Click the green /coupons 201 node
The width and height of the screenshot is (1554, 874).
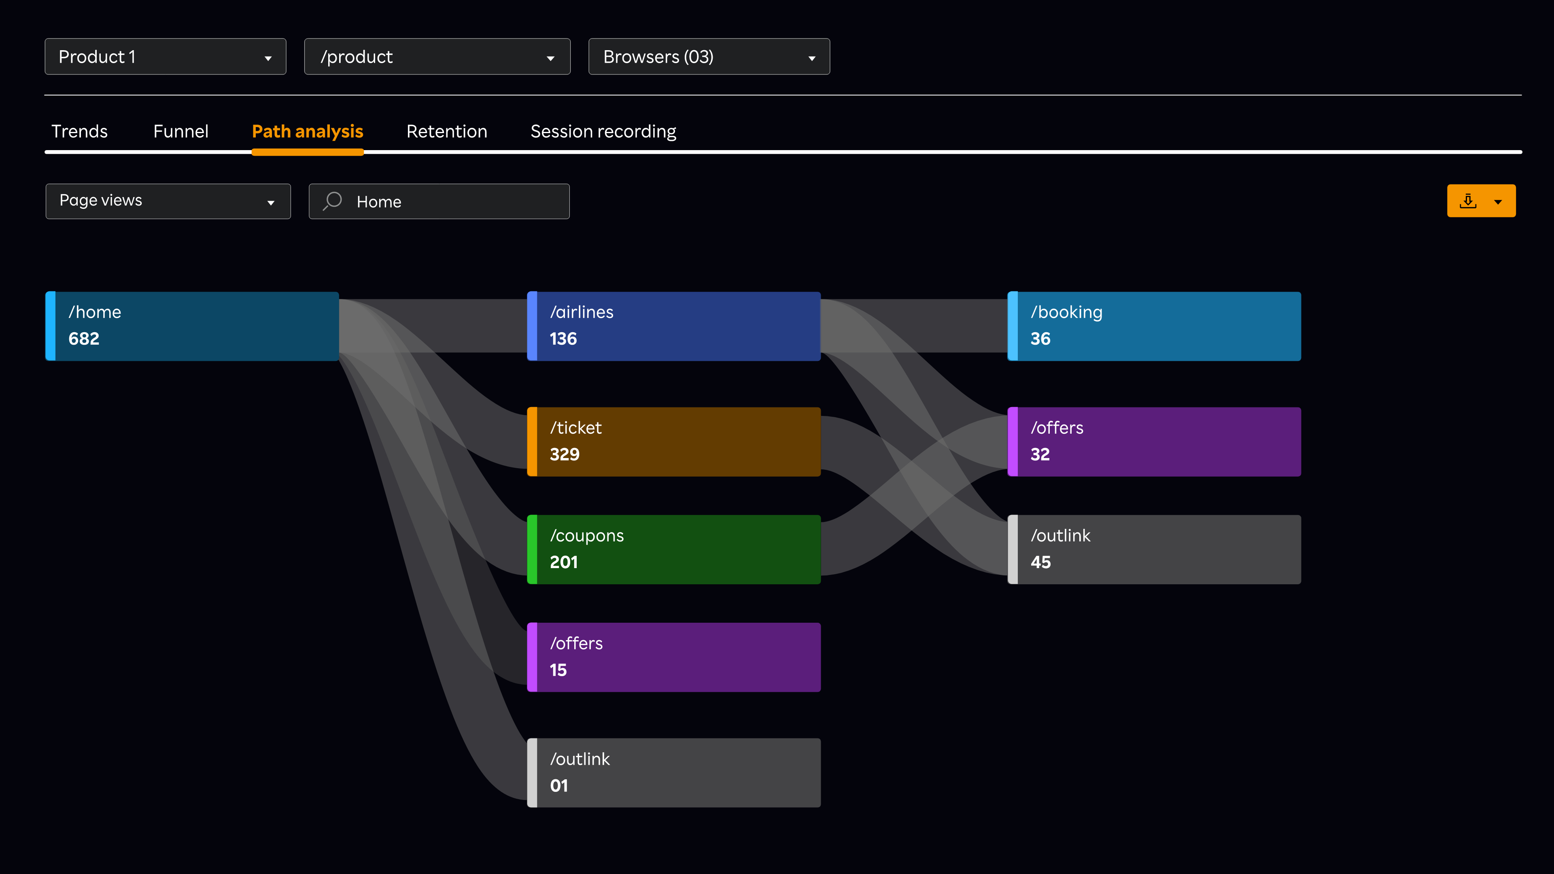click(673, 549)
